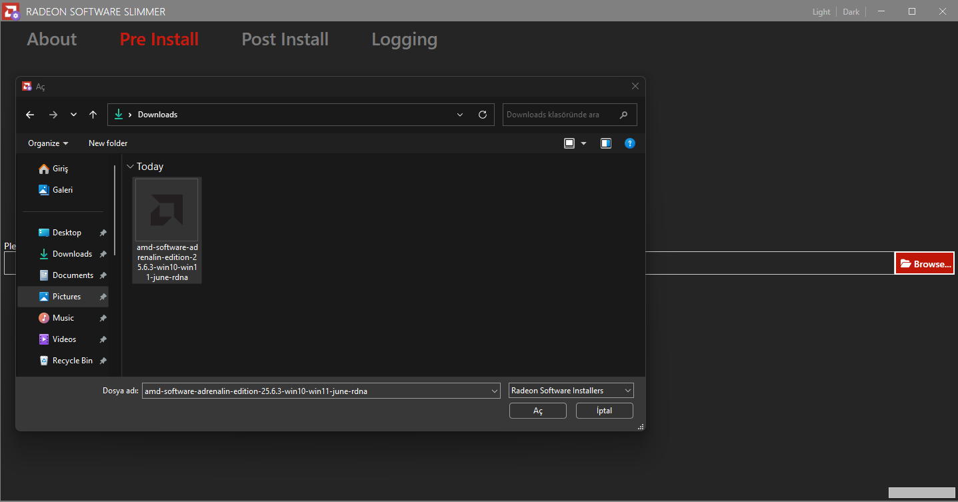Click Downloads in the address path
The image size is (958, 502).
tap(157, 115)
